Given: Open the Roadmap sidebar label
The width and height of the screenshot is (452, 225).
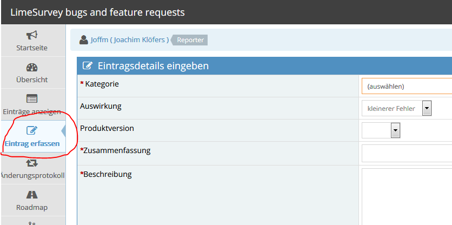Looking at the screenshot, I should 32,207.
